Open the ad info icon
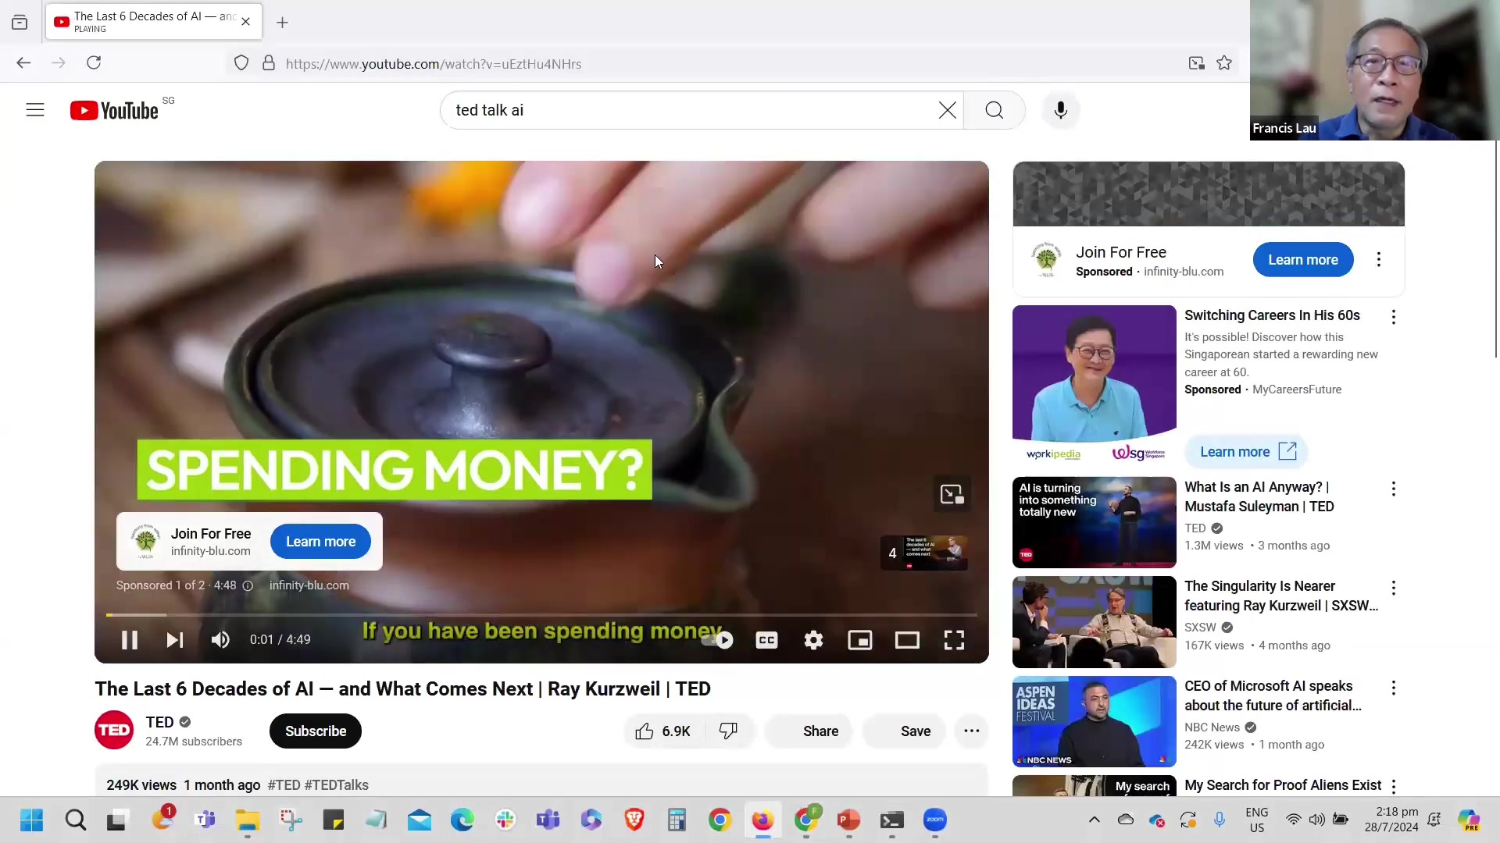The height and width of the screenshot is (843, 1500). (248, 586)
